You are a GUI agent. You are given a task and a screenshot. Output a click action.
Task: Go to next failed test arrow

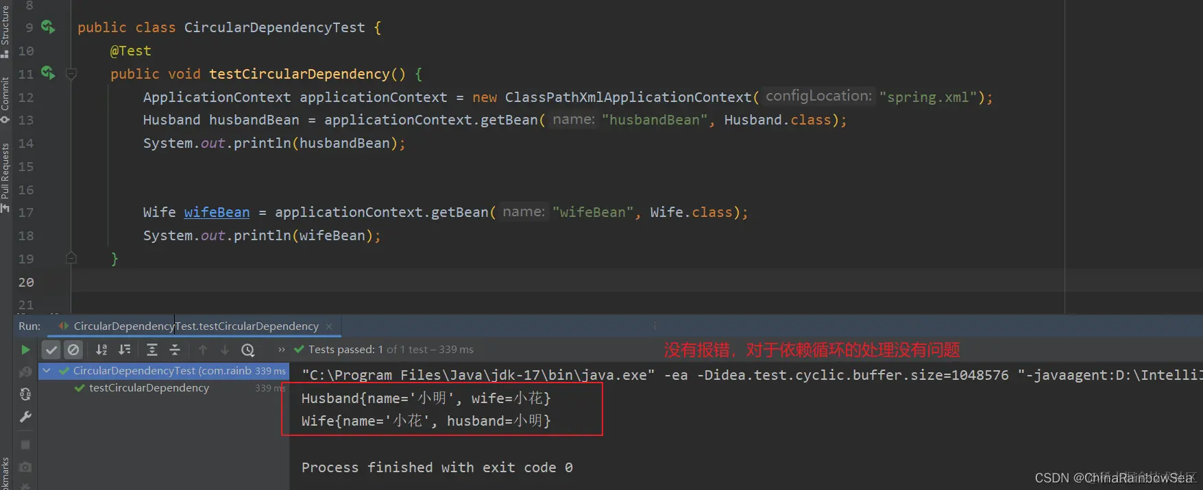(225, 350)
